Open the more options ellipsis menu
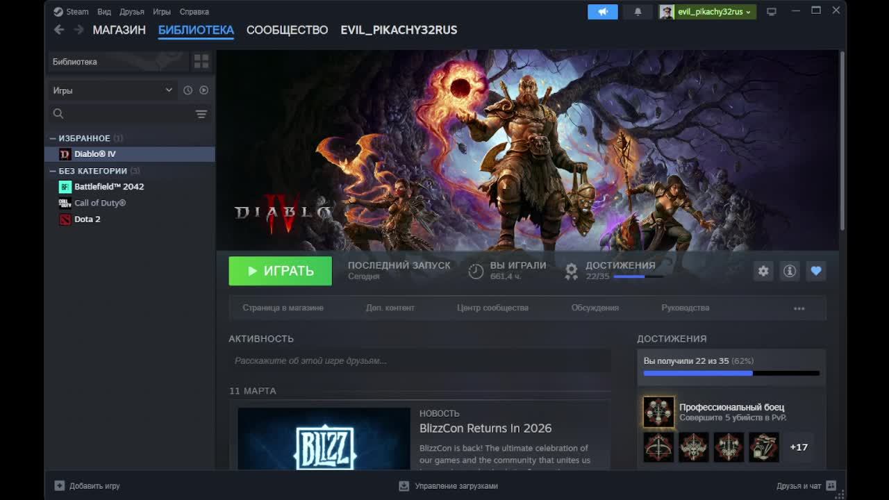889x500 pixels. coord(799,308)
